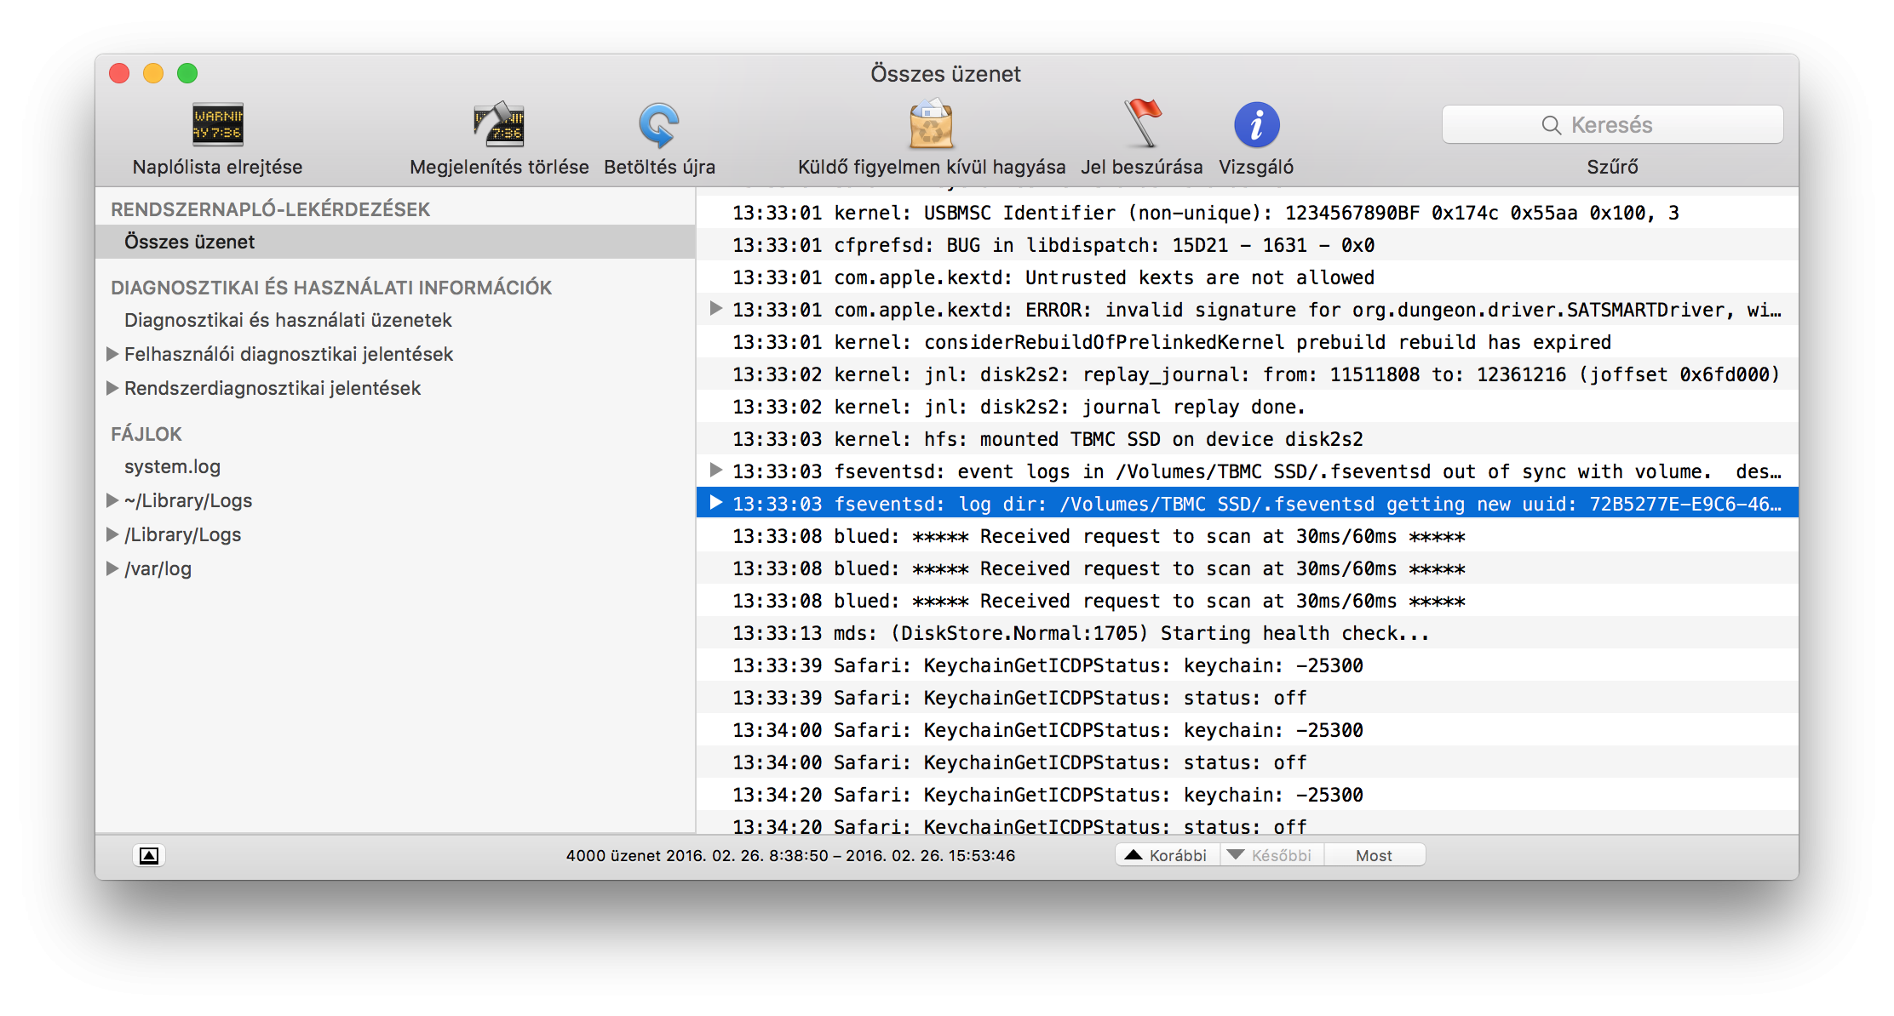The width and height of the screenshot is (1894, 1016).
Task: Click the Korábbi button
Action: 1168,855
